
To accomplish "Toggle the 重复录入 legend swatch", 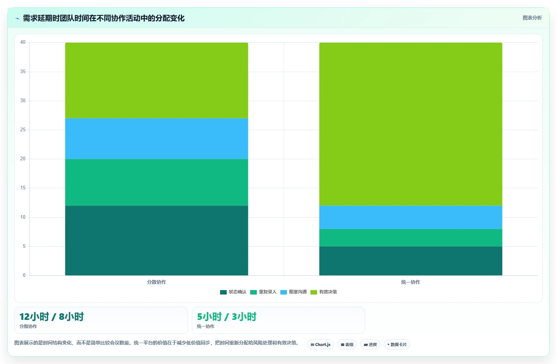I will pos(254,292).
